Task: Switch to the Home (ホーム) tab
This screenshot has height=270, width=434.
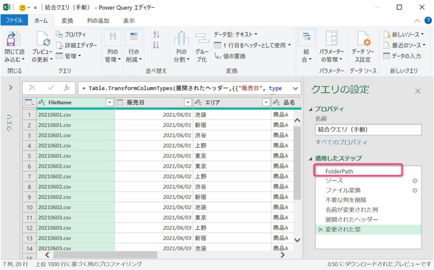Action: (x=41, y=21)
